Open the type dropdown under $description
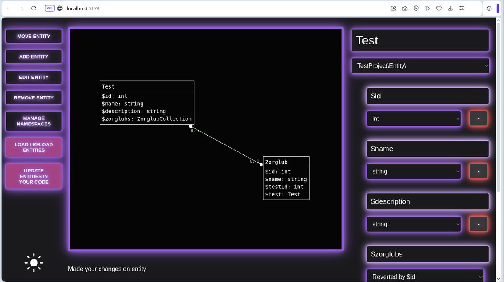The width and height of the screenshot is (504, 282). pyautogui.click(x=414, y=224)
